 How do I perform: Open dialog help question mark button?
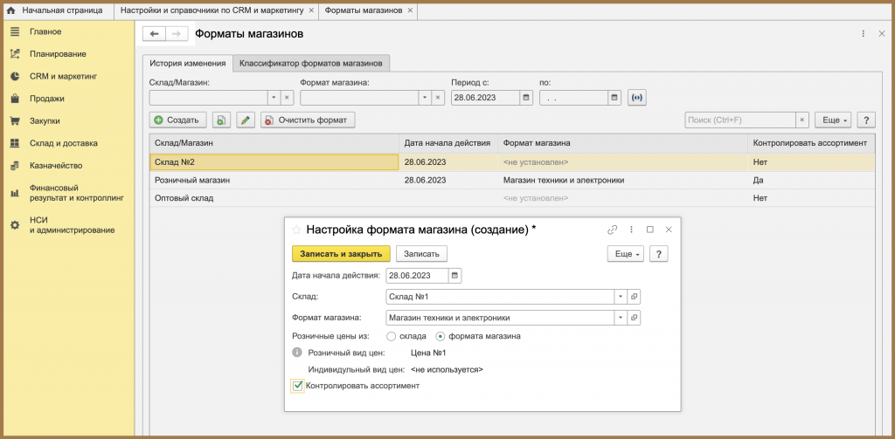(x=659, y=254)
